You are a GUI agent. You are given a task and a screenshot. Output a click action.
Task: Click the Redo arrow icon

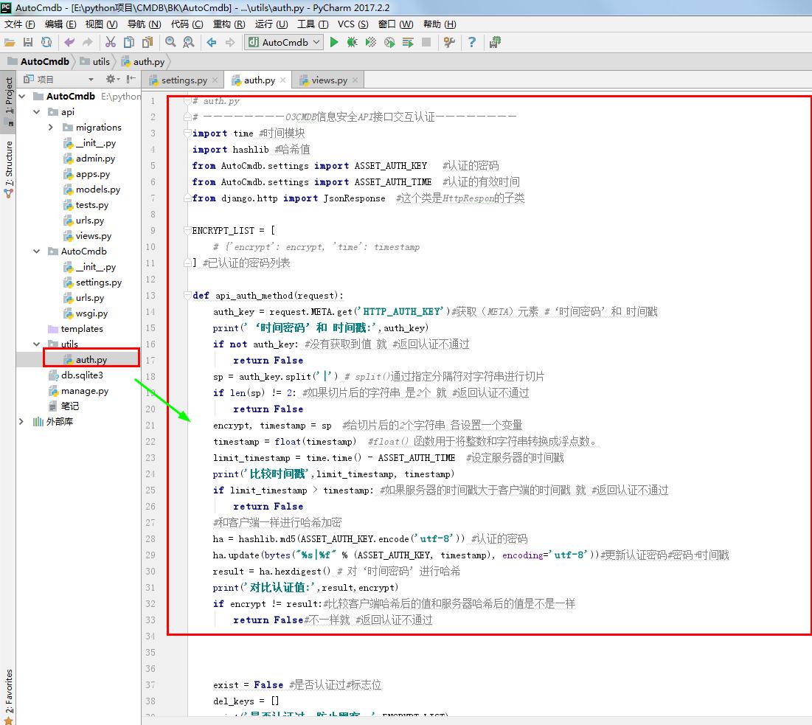point(88,43)
